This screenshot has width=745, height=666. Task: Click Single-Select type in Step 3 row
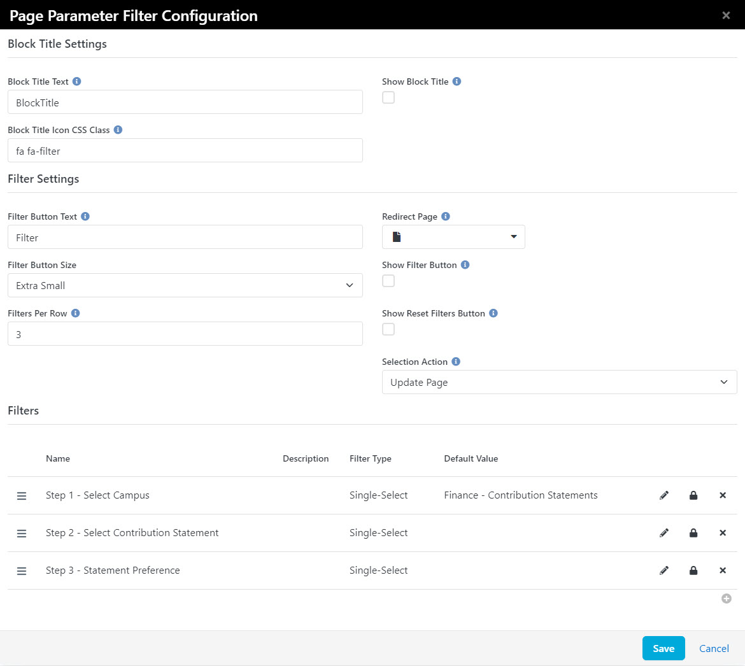(x=378, y=570)
